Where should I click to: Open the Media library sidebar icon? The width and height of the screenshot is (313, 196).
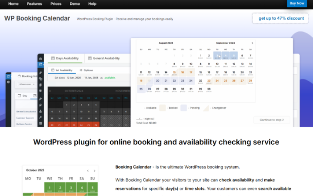[x=40, y=79]
